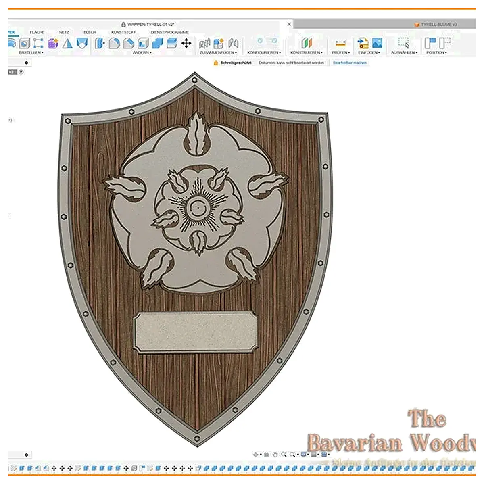Select the Measure tool in Prüfen
The image size is (484, 484).
[x=341, y=43]
